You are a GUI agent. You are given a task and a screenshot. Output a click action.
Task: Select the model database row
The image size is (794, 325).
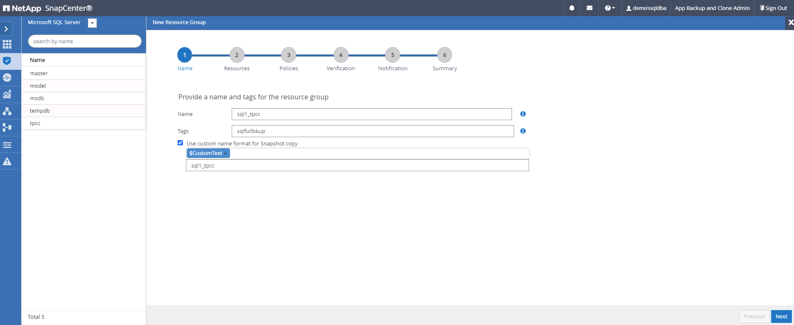click(84, 86)
